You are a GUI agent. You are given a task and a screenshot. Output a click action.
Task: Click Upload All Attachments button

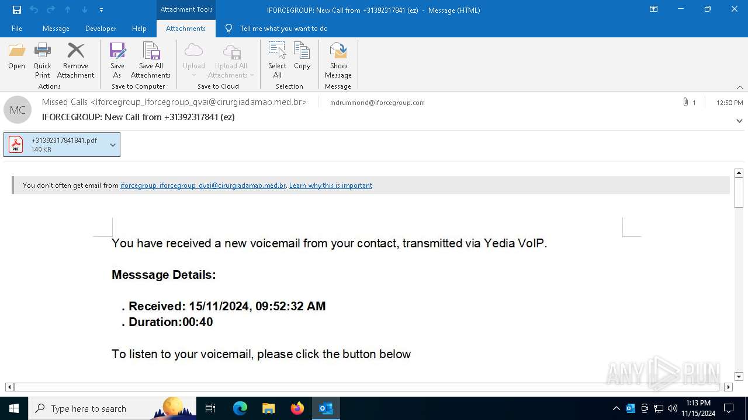pyautogui.click(x=231, y=61)
